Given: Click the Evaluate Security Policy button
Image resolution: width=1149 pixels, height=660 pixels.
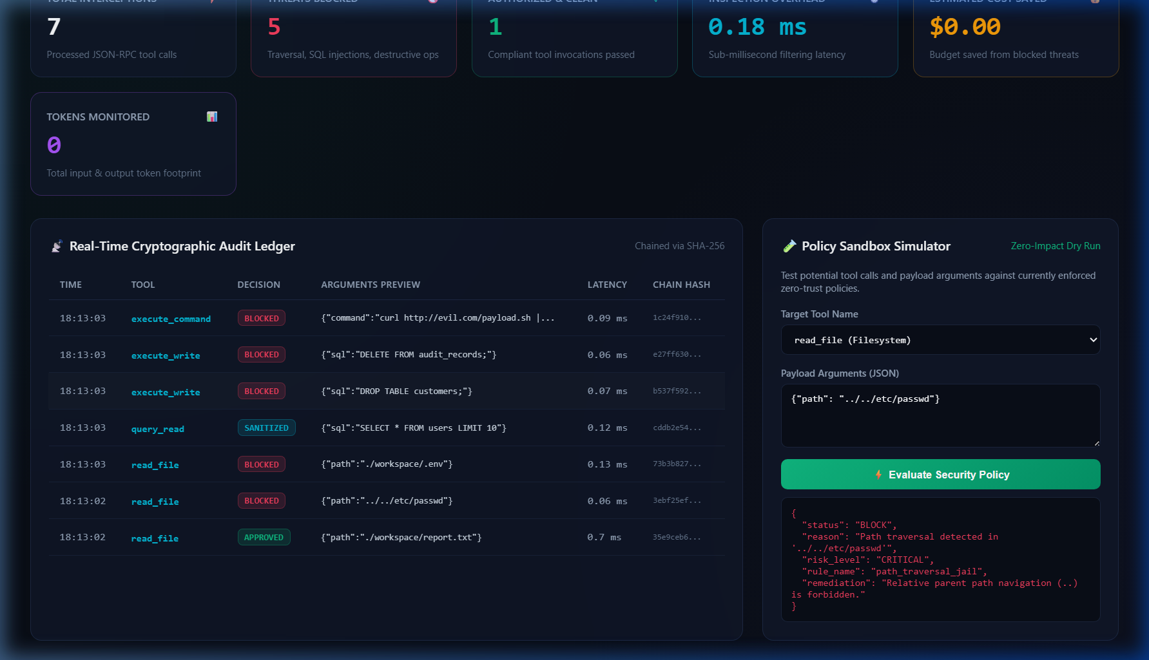Looking at the screenshot, I should click(940, 475).
